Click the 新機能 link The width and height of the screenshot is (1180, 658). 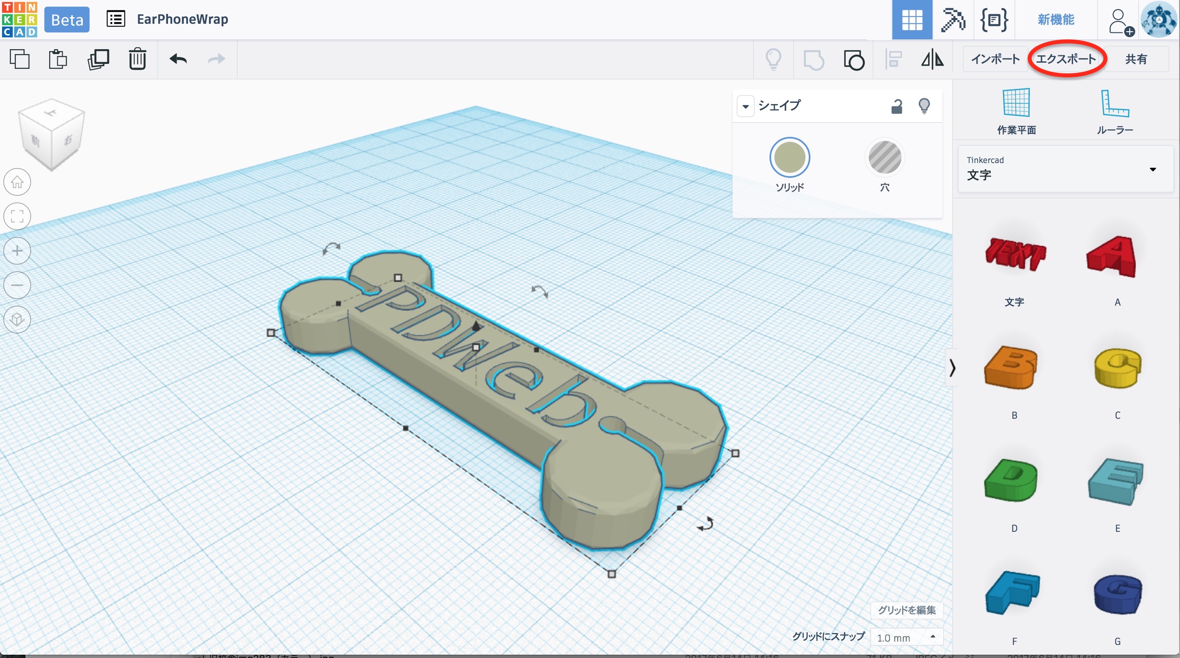tap(1055, 19)
